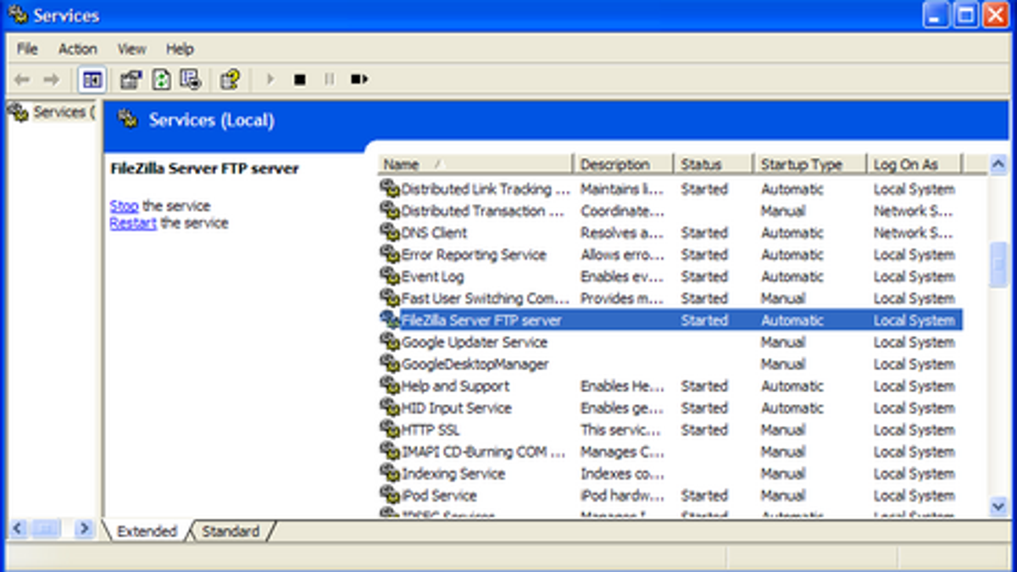Click the vertical scrollbar thumb in services list
Image resolution: width=1017 pixels, height=572 pixels.
(998, 265)
